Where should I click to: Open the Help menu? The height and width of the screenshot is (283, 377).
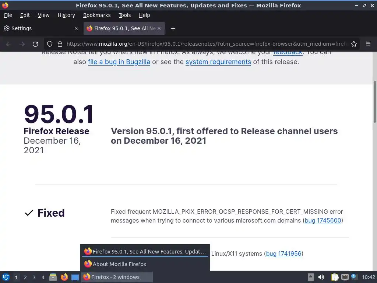tap(144, 15)
